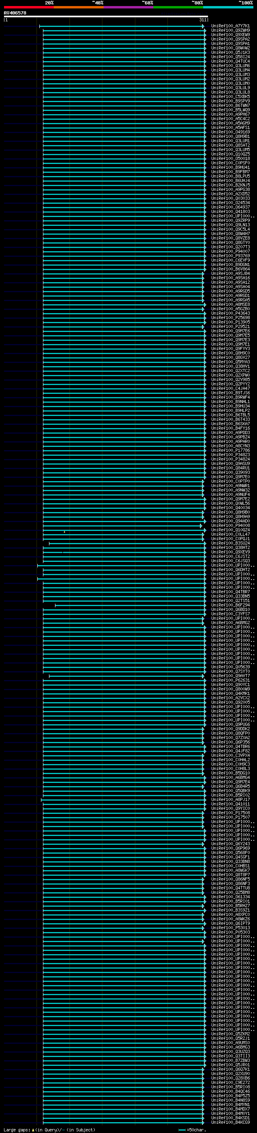Select label UniRef100_B9SPV9
This screenshot has width=257, height=1133.
pyautogui.click(x=230, y=101)
